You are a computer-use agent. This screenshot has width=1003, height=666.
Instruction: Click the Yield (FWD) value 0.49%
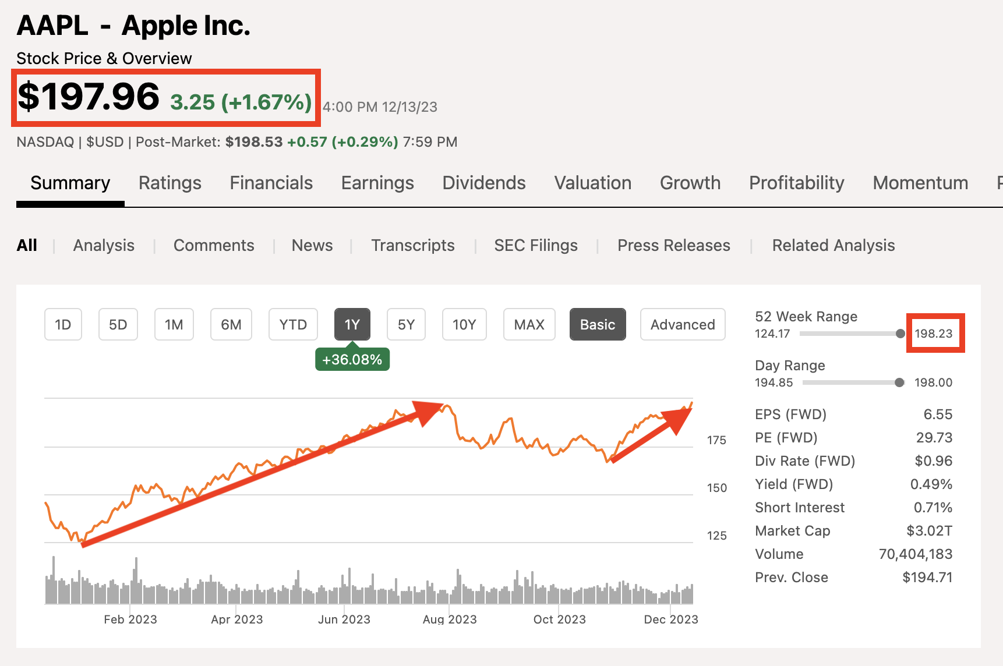(x=931, y=484)
